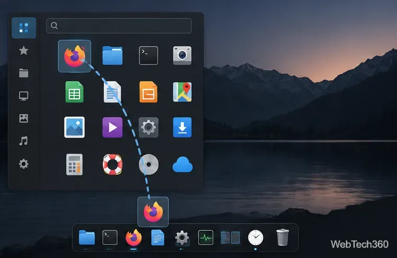
Task: Select the folder category in launcher sidebar
Action: click(24, 73)
